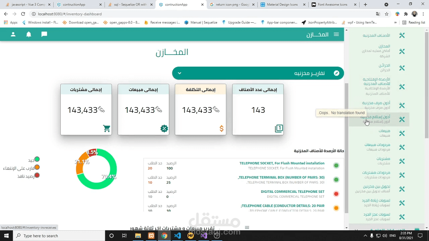Click the tools icon beside مبيعات
The width and height of the screenshot is (429, 241).
point(402,133)
